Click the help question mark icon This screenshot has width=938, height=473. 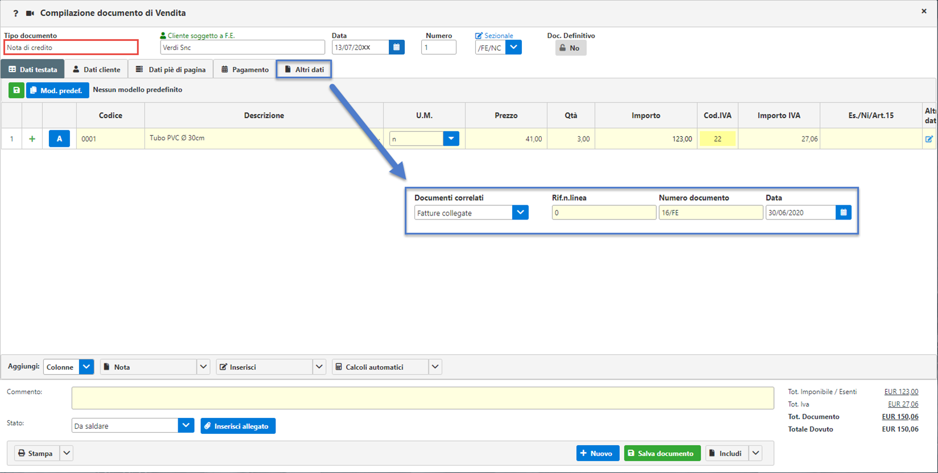coord(15,13)
